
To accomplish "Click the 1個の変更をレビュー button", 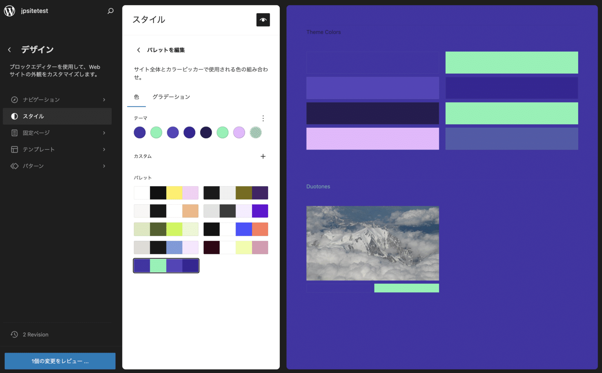I will (60, 361).
